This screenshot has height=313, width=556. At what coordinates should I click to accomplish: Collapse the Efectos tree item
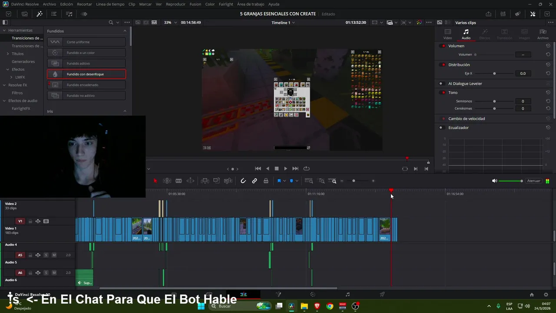pos(7,70)
